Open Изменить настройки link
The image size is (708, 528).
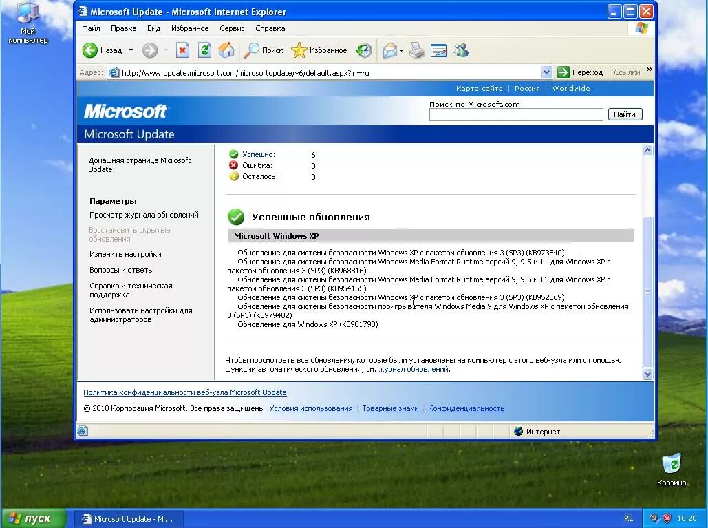pos(125,254)
